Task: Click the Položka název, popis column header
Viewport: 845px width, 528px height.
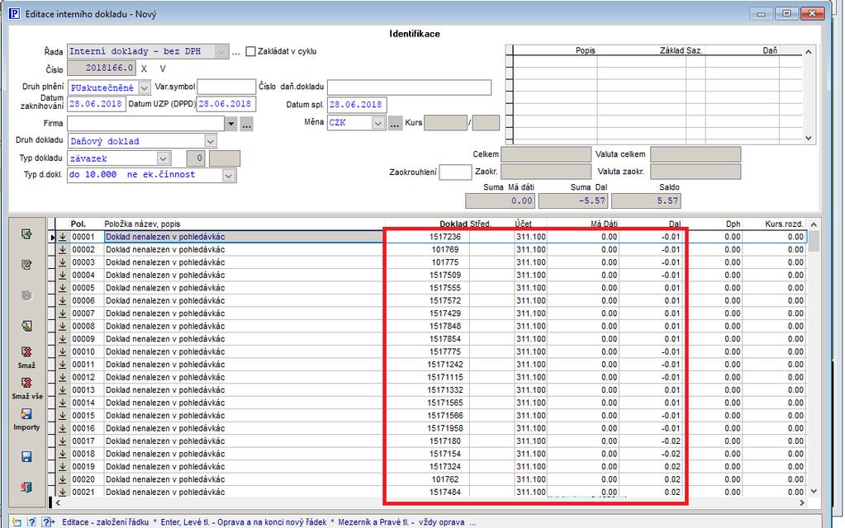Action: (x=142, y=224)
